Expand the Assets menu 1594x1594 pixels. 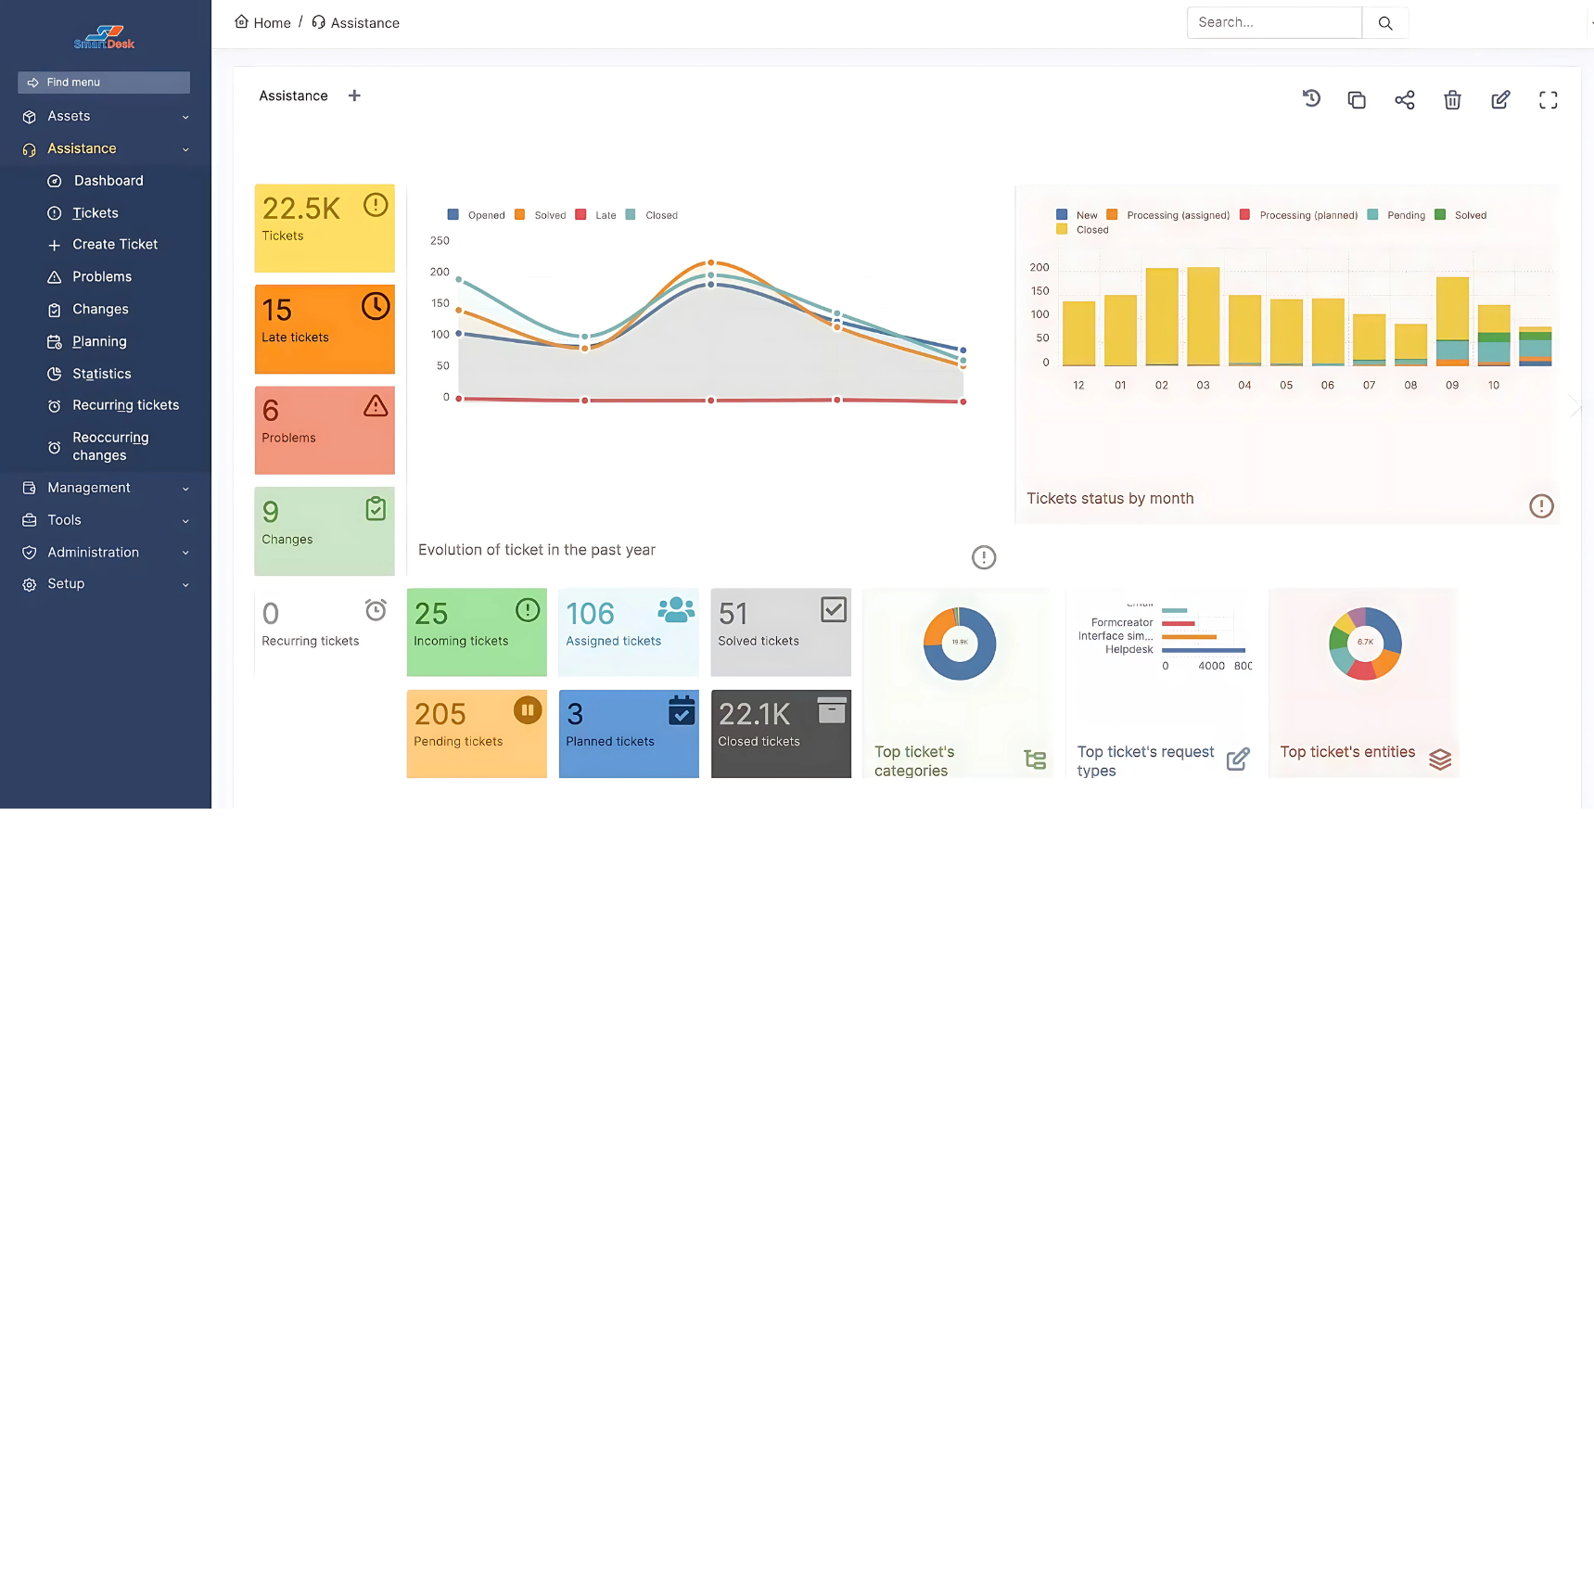pyautogui.click(x=105, y=117)
